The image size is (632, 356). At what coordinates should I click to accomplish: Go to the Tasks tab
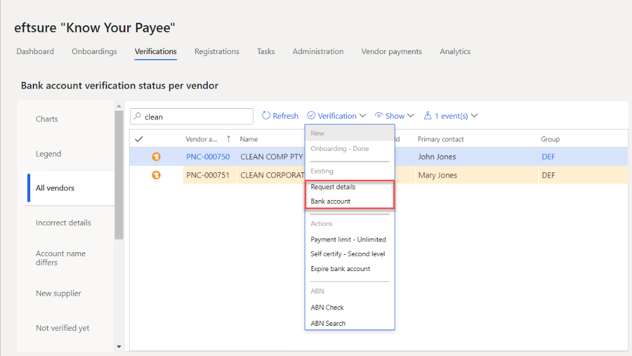tap(266, 52)
